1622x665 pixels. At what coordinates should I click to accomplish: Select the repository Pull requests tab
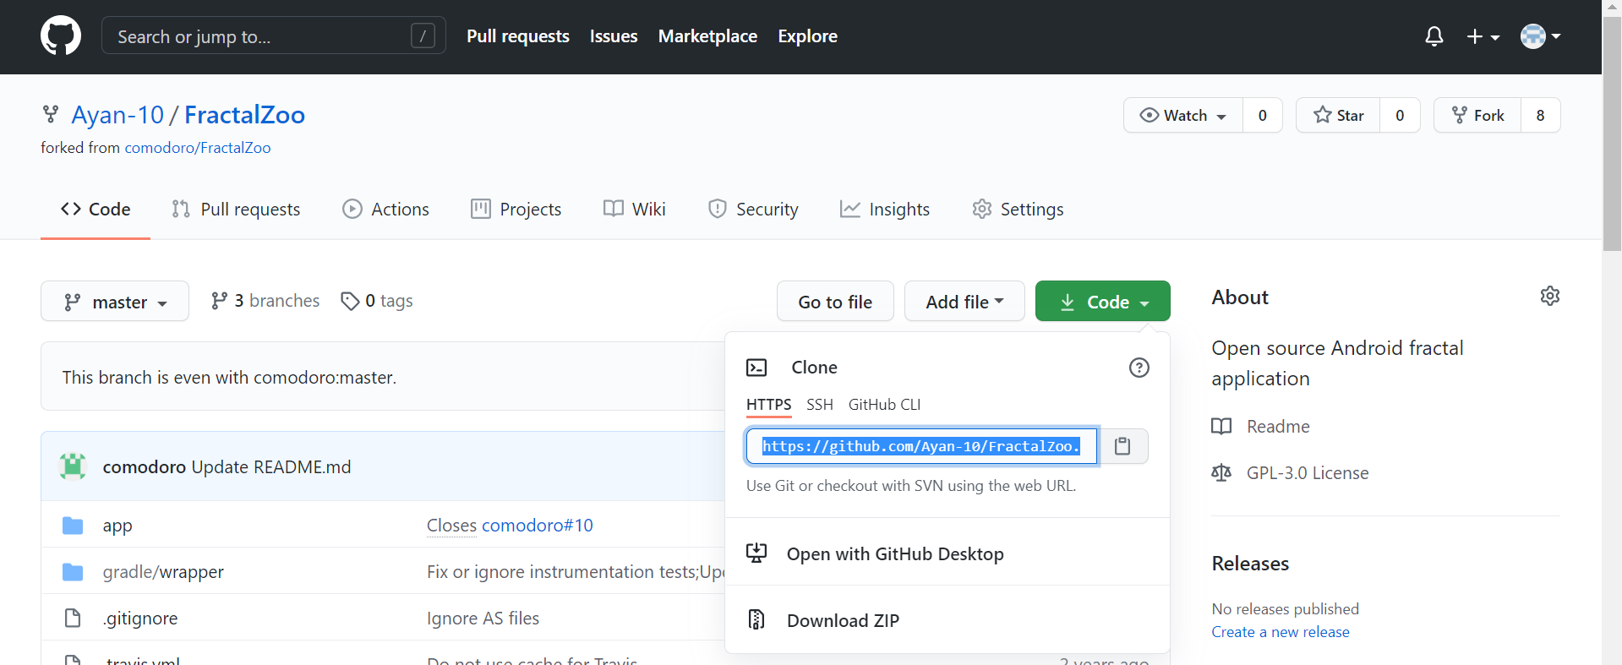pos(236,210)
